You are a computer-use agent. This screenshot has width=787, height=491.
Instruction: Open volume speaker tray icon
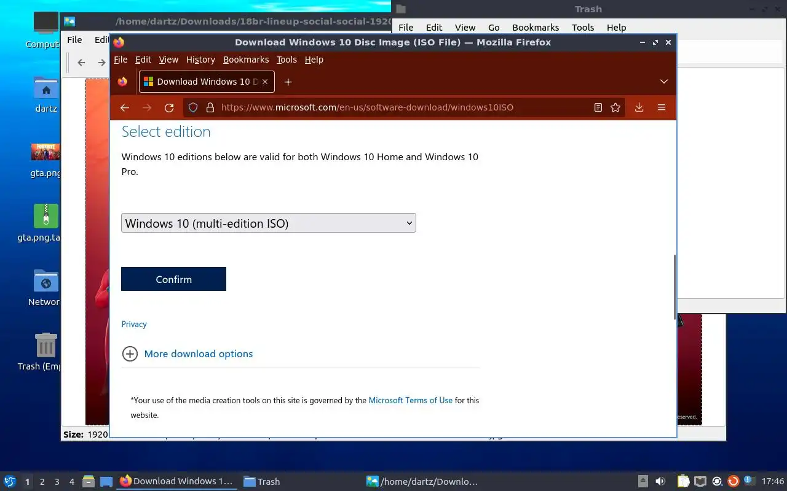[660, 482]
